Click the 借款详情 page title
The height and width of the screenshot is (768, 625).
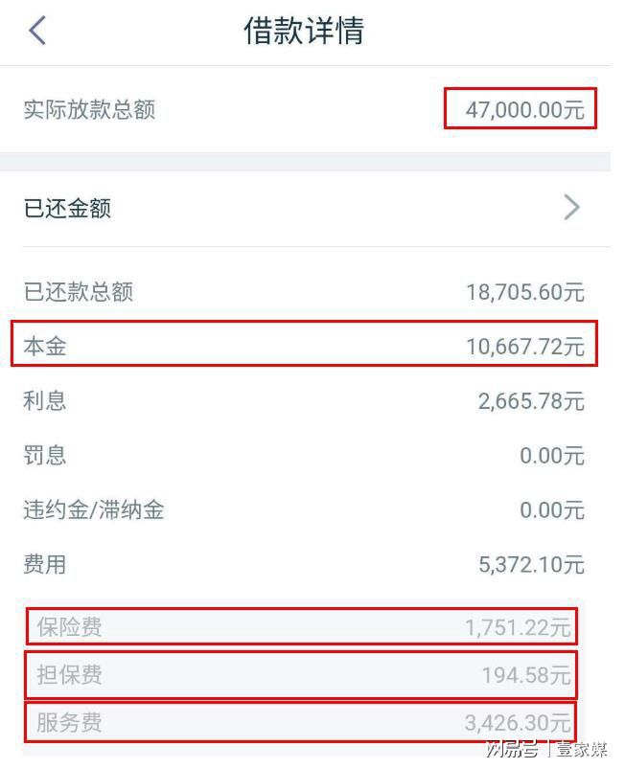click(x=304, y=31)
